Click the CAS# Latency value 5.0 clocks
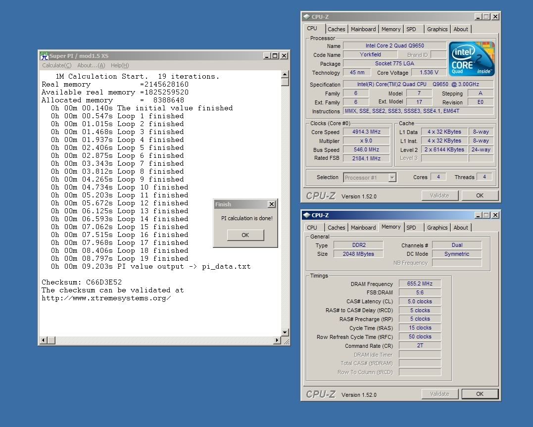Image resolution: width=533 pixels, height=427 pixels. tap(420, 301)
